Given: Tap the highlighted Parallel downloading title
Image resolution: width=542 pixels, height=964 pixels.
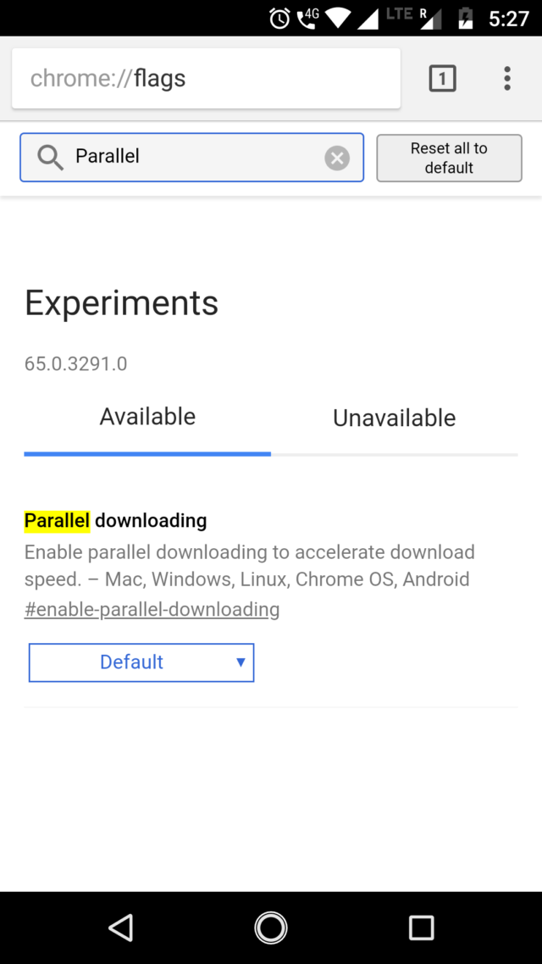Looking at the screenshot, I should click(115, 520).
